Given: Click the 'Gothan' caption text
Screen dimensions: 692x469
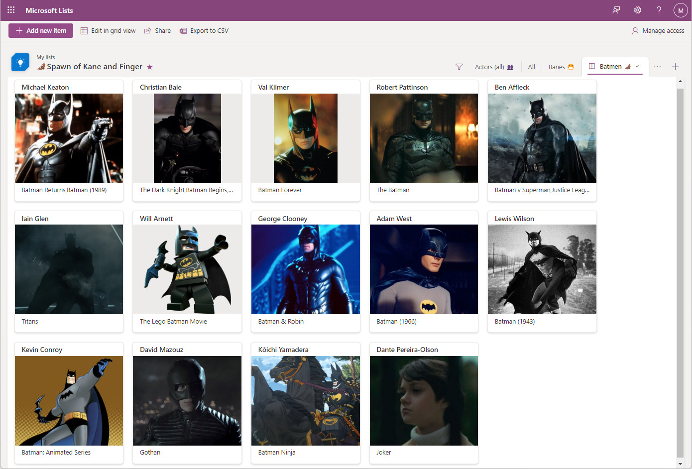Looking at the screenshot, I should pos(150,453).
